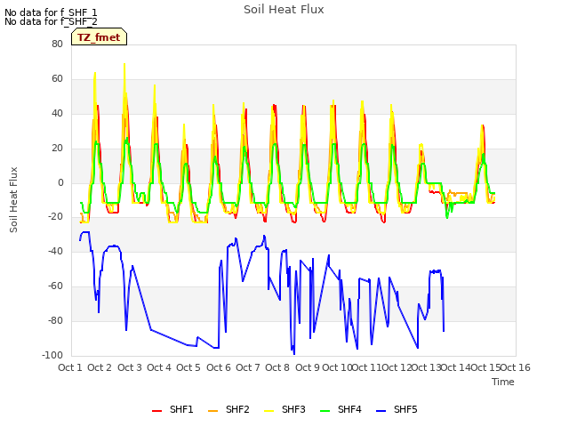The image size is (569, 427).
Task: Click the '-40' y-axis tick label
Action: tap(55, 251)
